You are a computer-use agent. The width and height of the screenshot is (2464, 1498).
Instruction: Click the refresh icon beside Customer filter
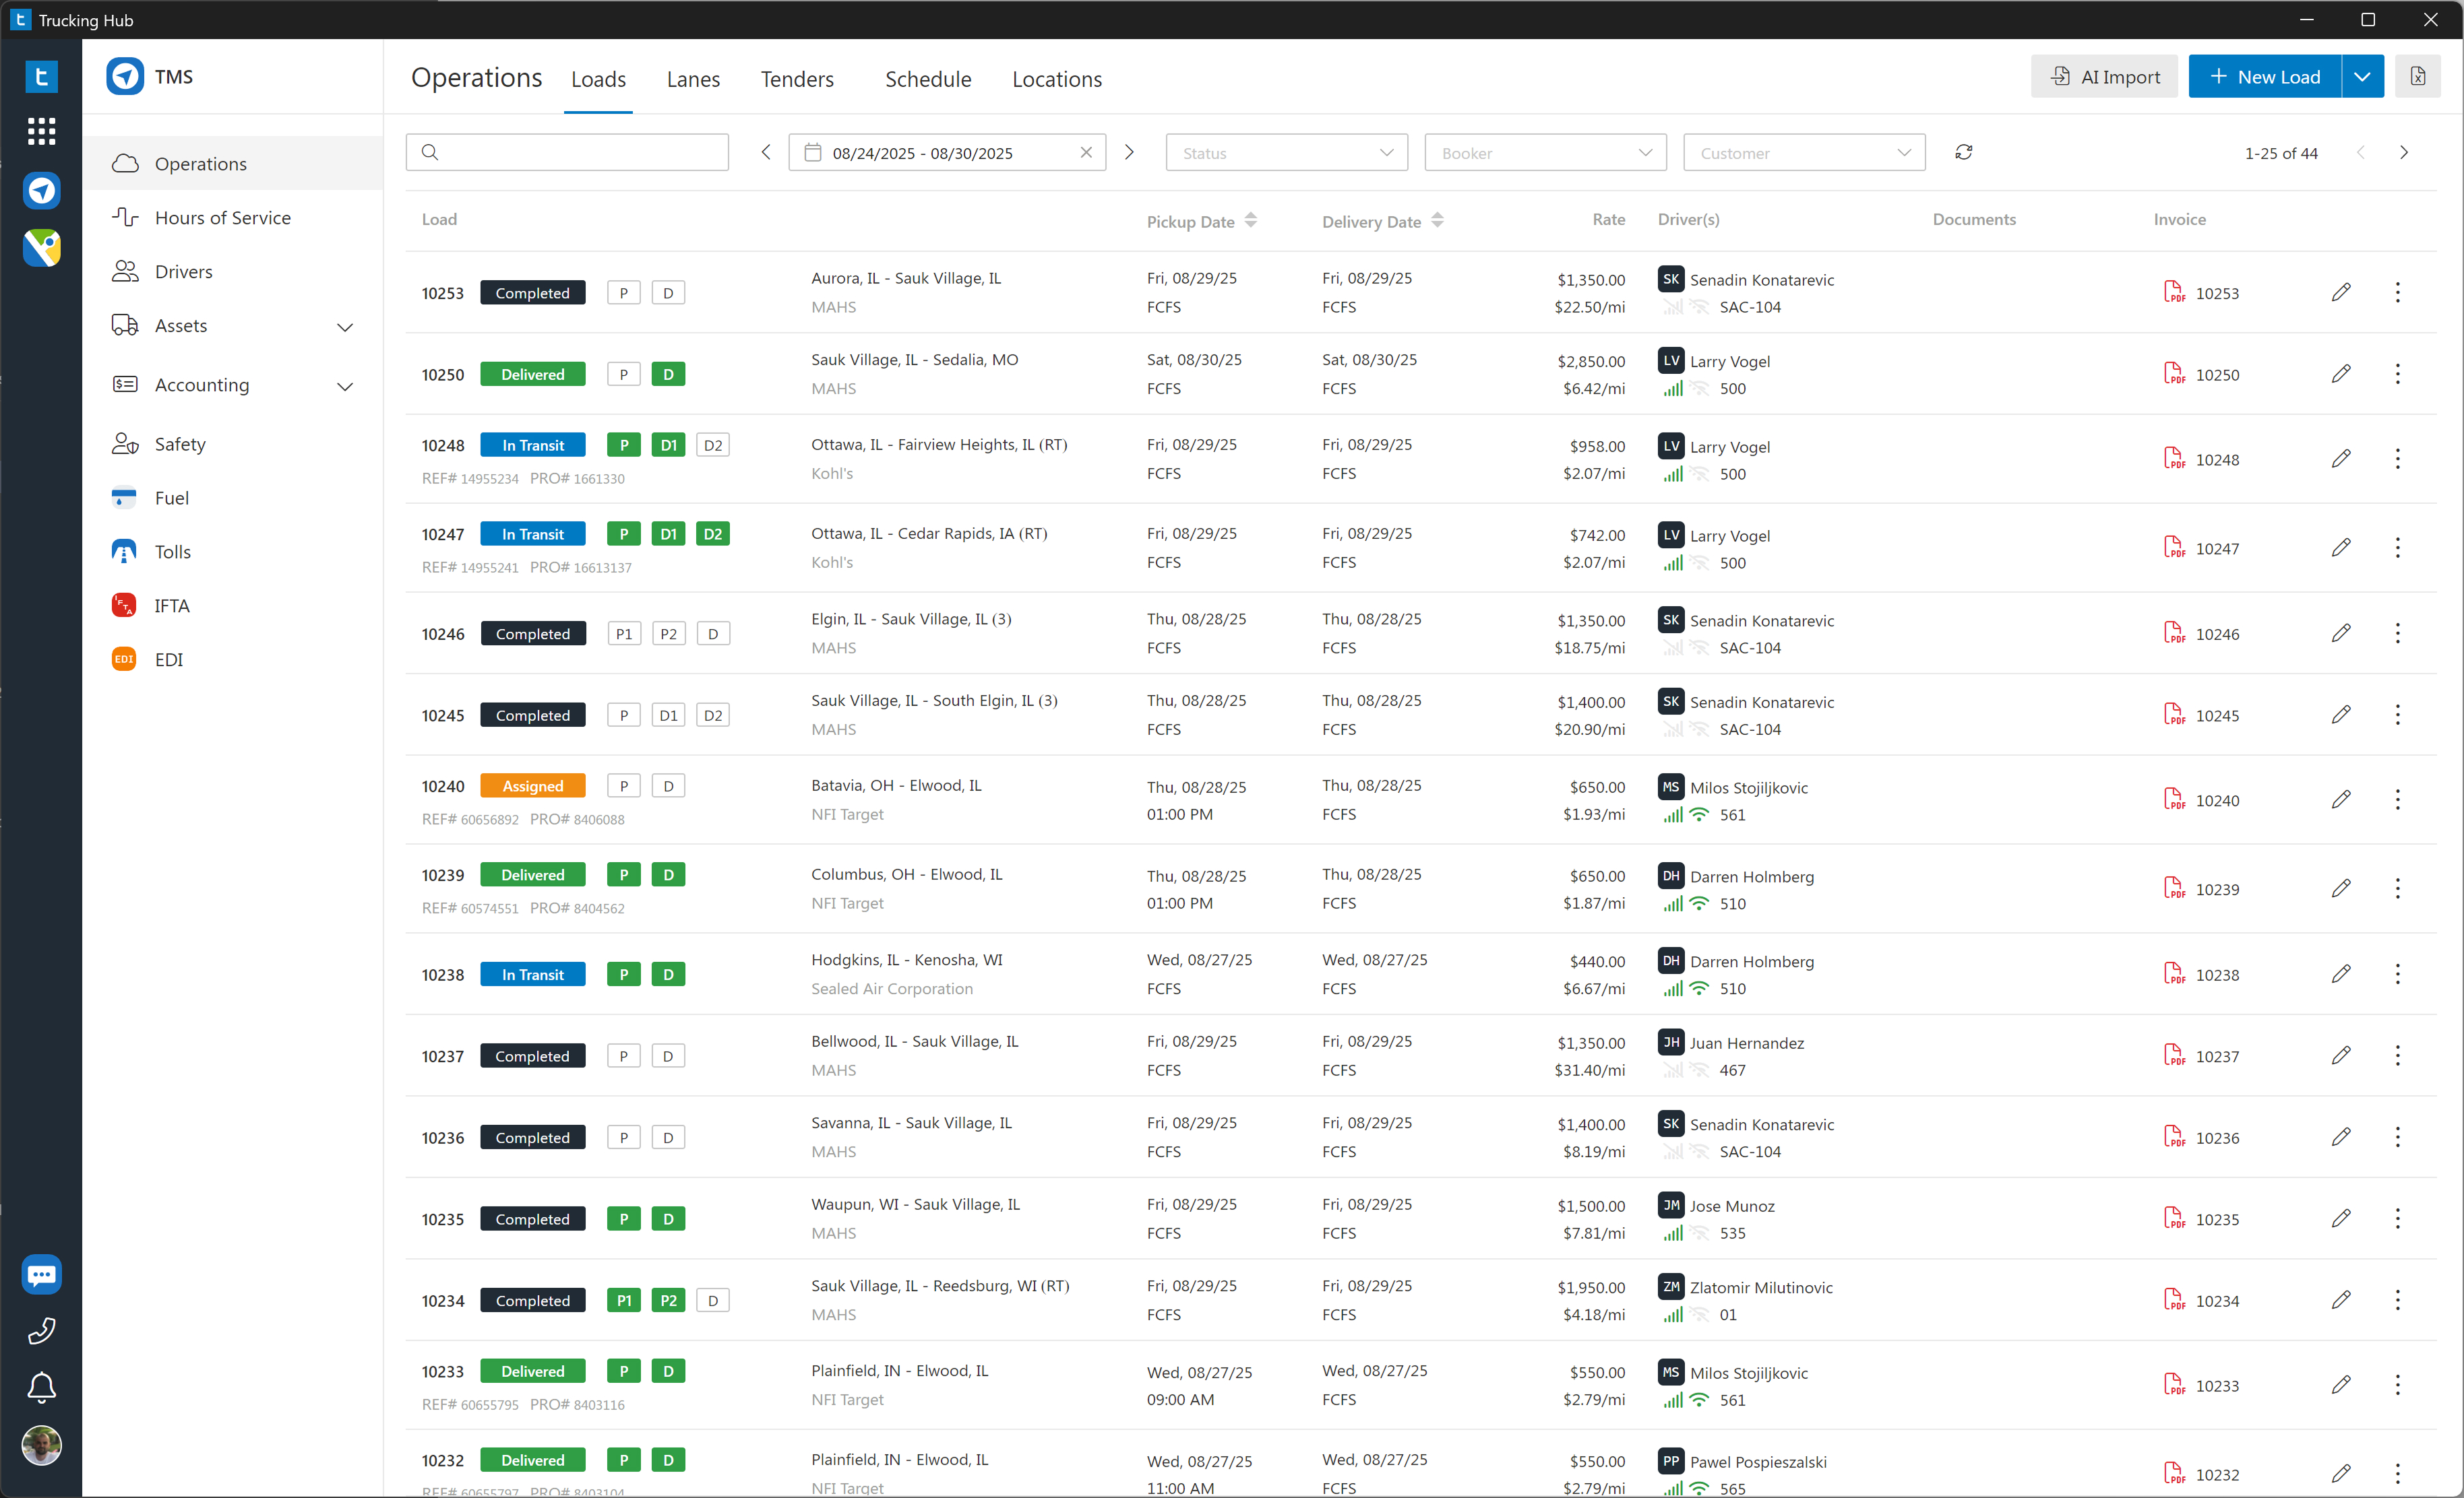coord(1963,153)
